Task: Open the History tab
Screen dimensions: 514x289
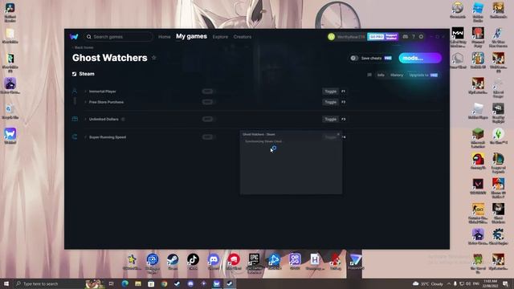Action: [397, 75]
